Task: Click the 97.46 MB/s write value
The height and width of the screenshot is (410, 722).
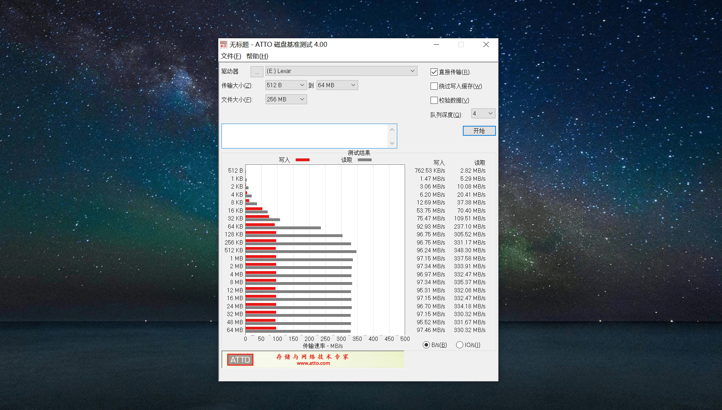Action: coord(431,330)
